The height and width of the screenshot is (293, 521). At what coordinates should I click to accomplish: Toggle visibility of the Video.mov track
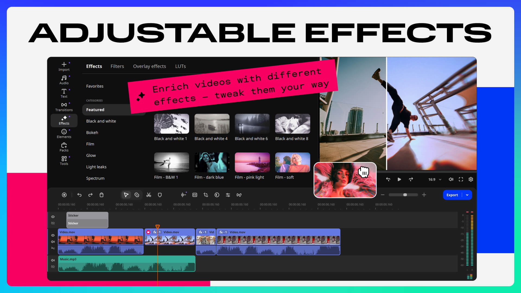pos(53,235)
